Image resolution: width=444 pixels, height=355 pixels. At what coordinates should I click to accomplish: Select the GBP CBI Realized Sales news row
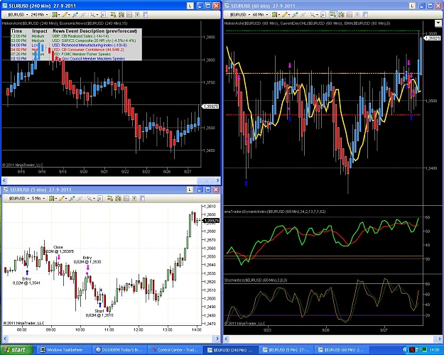(76, 36)
